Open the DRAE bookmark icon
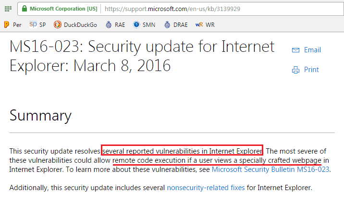344x205 pixels. tap(167, 24)
